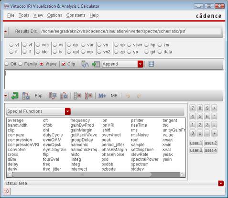Click the function list horizontal scrollbar thumb

point(82,175)
